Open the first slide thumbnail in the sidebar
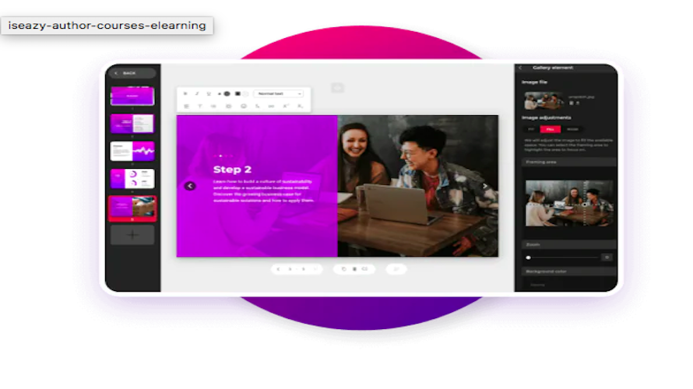The width and height of the screenshot is (693, 389). pyautogui.click(x=132, y=96)
